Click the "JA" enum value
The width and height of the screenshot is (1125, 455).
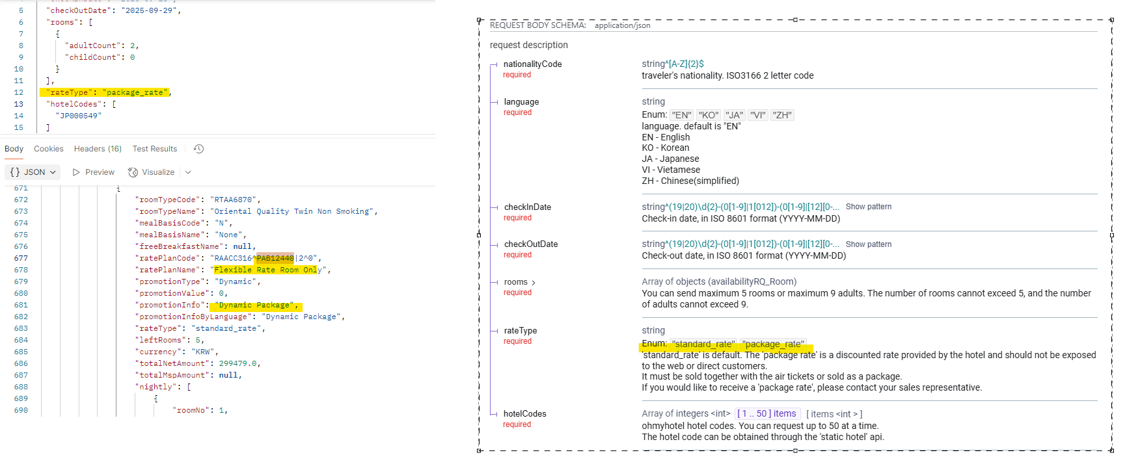[x=735, y=115]
